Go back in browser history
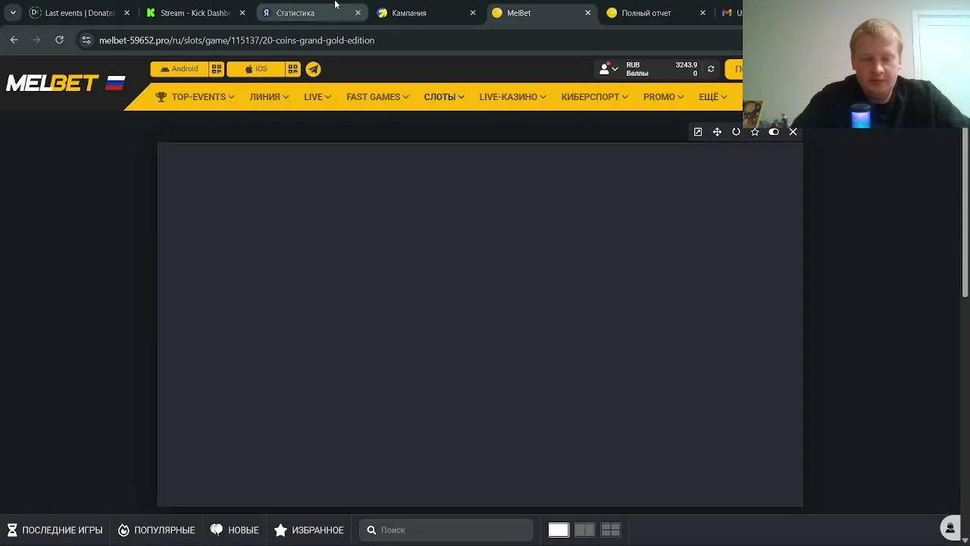The width and height of the screenshot is (970, 546). (14, 40)
